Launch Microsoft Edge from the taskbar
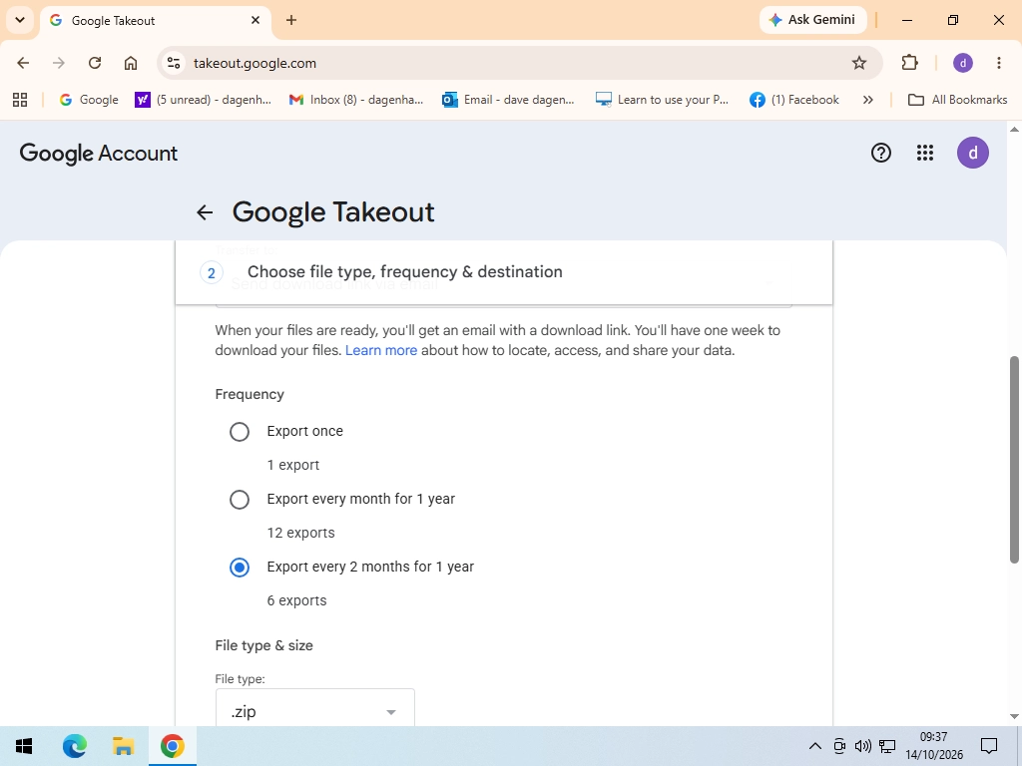 coord(74,746)
